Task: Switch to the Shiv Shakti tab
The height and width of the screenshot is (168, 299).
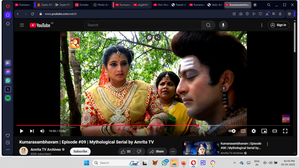Action: coord(161,5)
